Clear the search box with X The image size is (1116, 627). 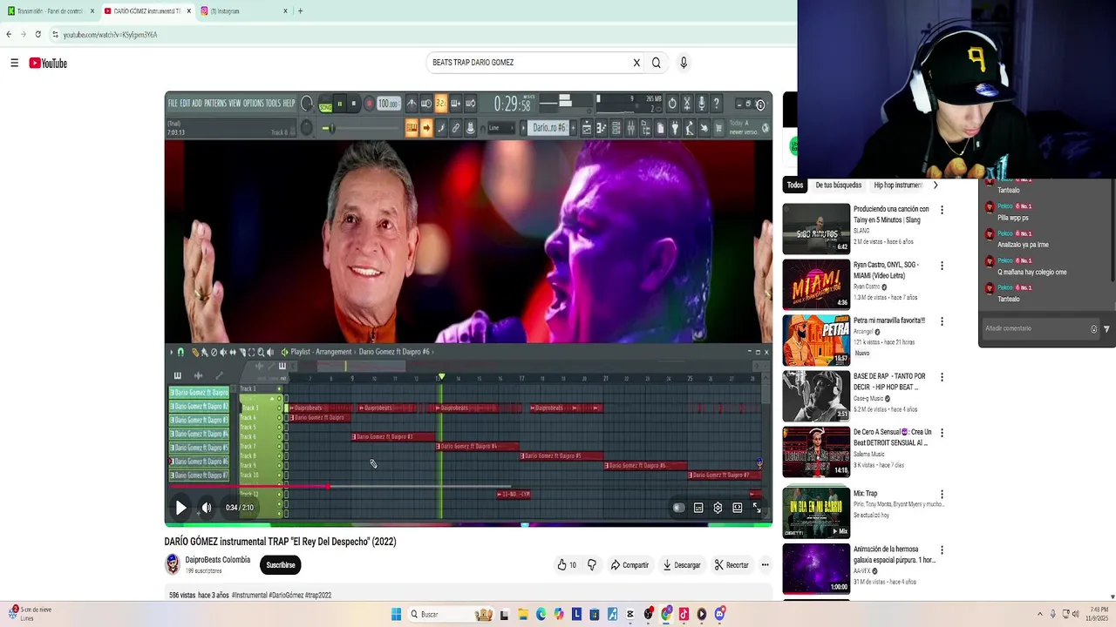tap(636, 63)
